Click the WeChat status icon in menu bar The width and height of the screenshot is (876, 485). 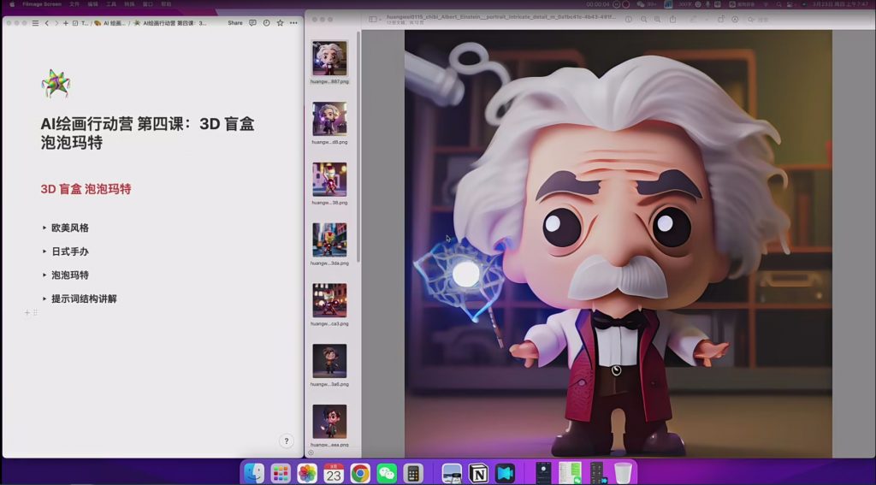641,4
